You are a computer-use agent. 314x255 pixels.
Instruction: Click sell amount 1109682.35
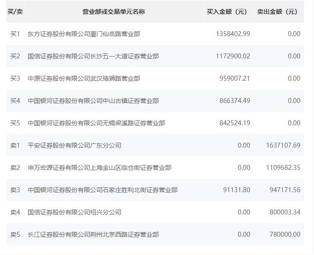pyautogui.click(x=283, y=167)
